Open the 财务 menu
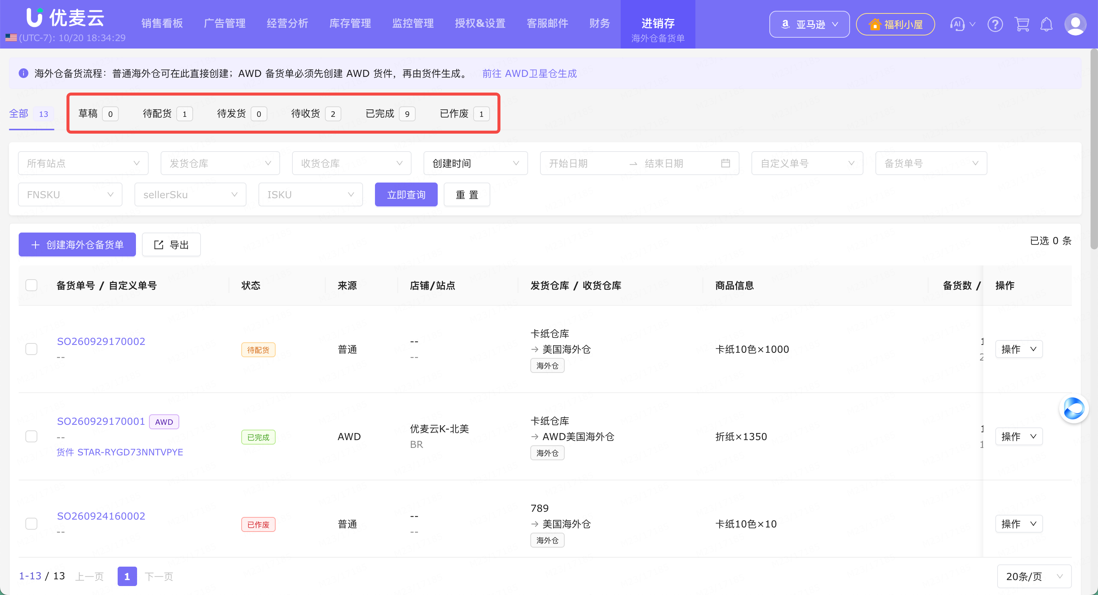This screenshot has width=1098, height=595. coord(600,24)
